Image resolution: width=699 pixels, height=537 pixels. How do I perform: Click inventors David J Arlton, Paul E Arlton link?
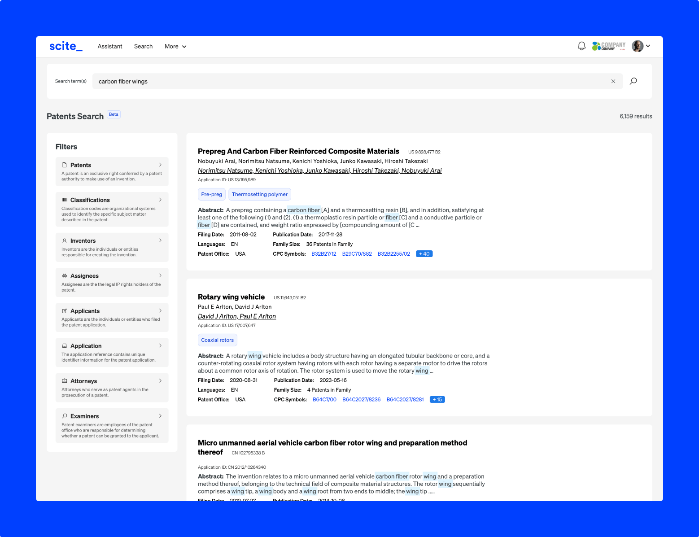click(236, 316)
